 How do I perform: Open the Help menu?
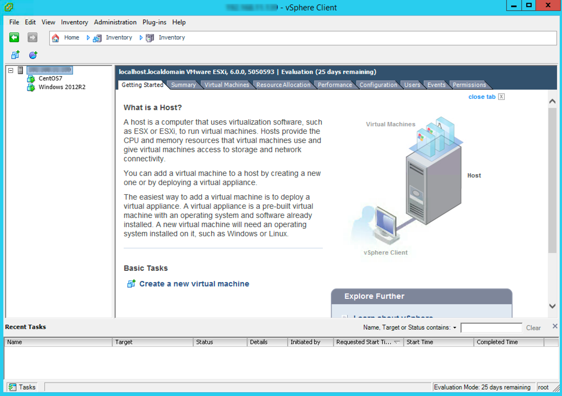point(179,22)
